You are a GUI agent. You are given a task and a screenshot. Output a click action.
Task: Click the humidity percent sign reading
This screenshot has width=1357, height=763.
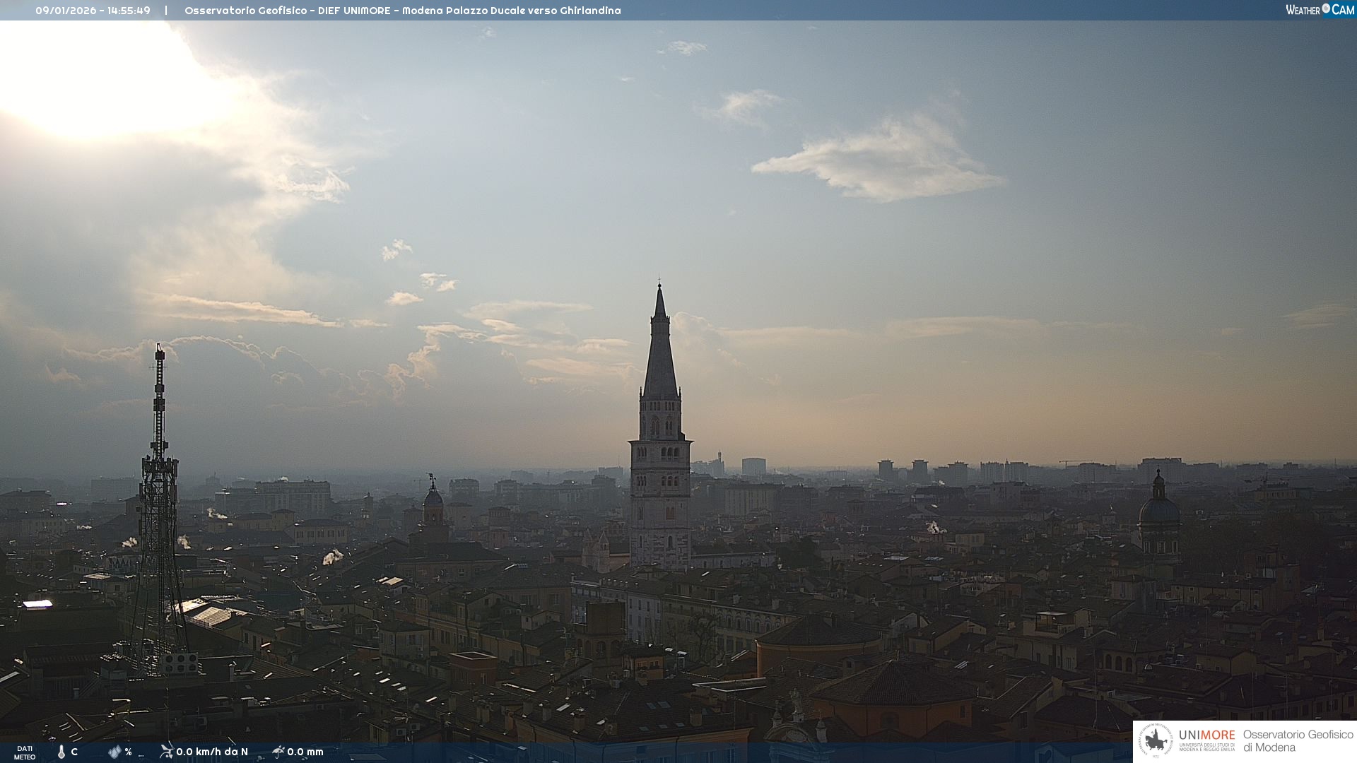(128, 752)
